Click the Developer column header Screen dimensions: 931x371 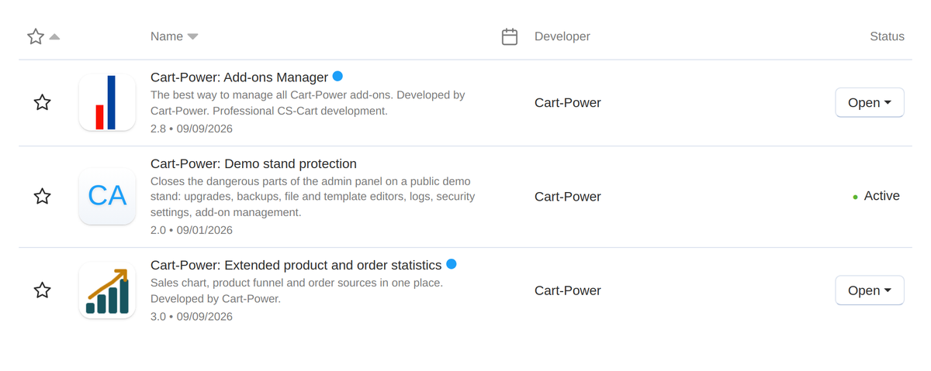(x=562, y=36)
